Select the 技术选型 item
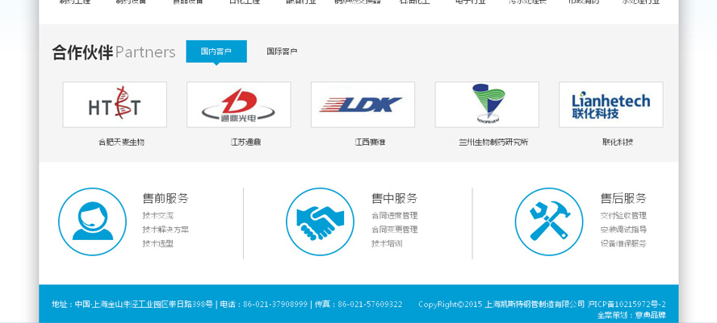The height and width of the screenshot is (323, 717). pos(157,243)
